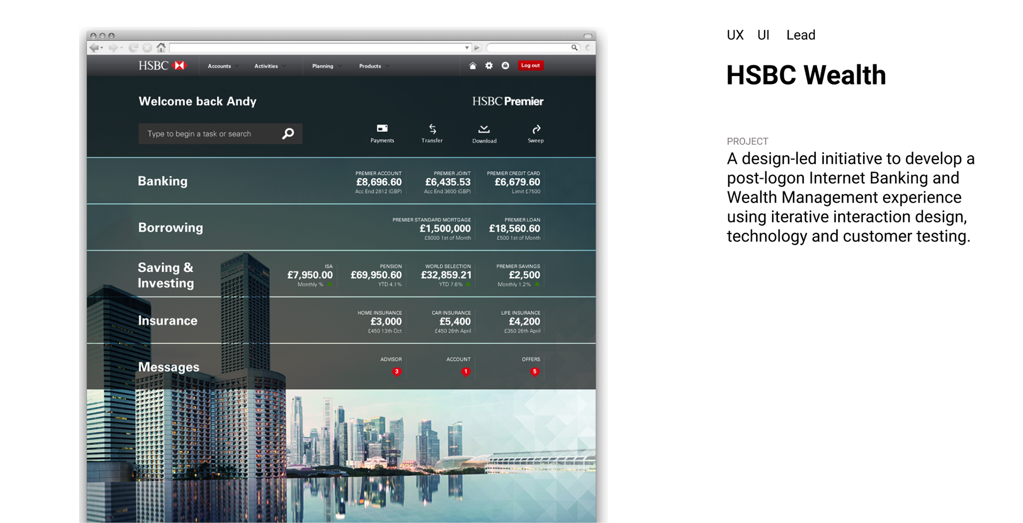
Task: Click the browser forward arrow
Action: 113,48
